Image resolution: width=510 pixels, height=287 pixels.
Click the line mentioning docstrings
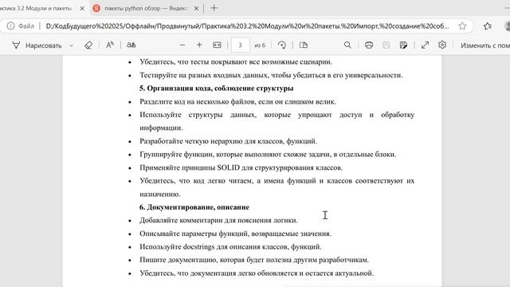(x=230, y=246)
